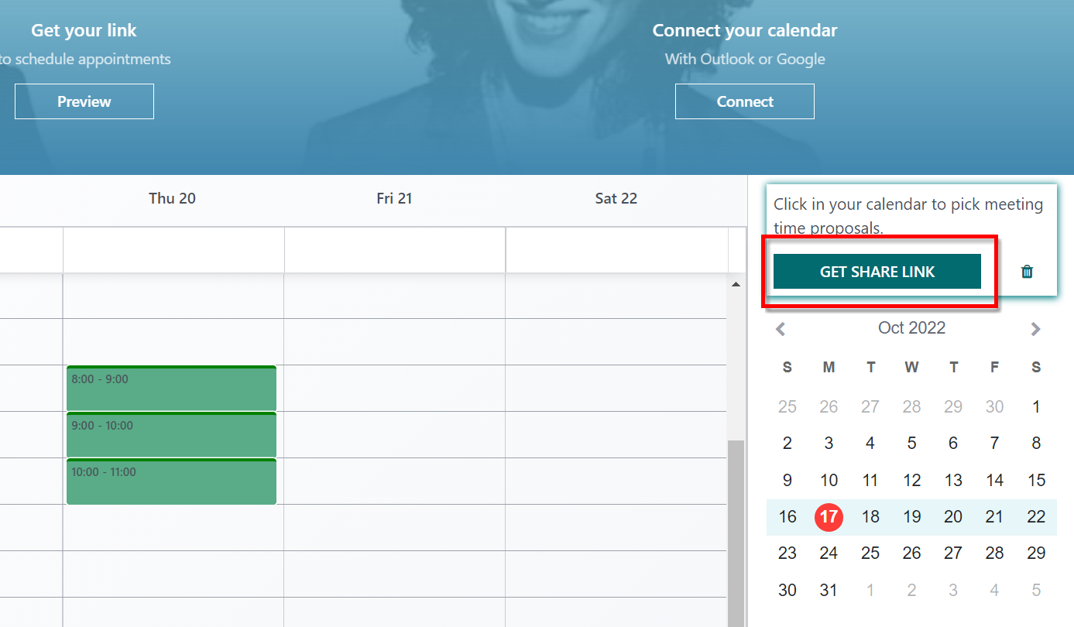Click the trash delete icon
This screenshot has width=1074, height=627.
click(1027, 272)
